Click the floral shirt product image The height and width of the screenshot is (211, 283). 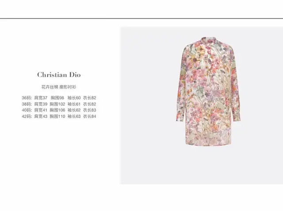(x=208, y=91)
